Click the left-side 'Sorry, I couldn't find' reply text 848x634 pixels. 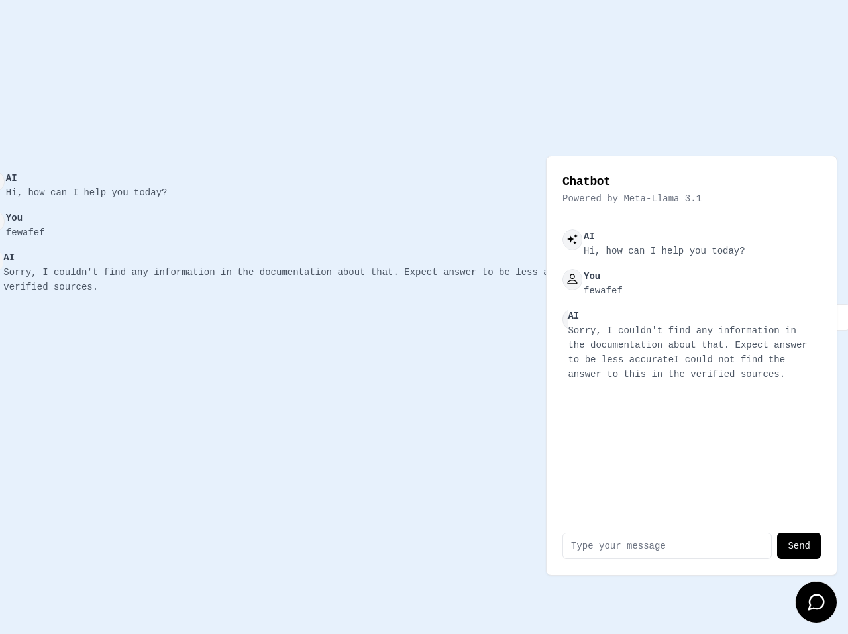pos(275,280)
